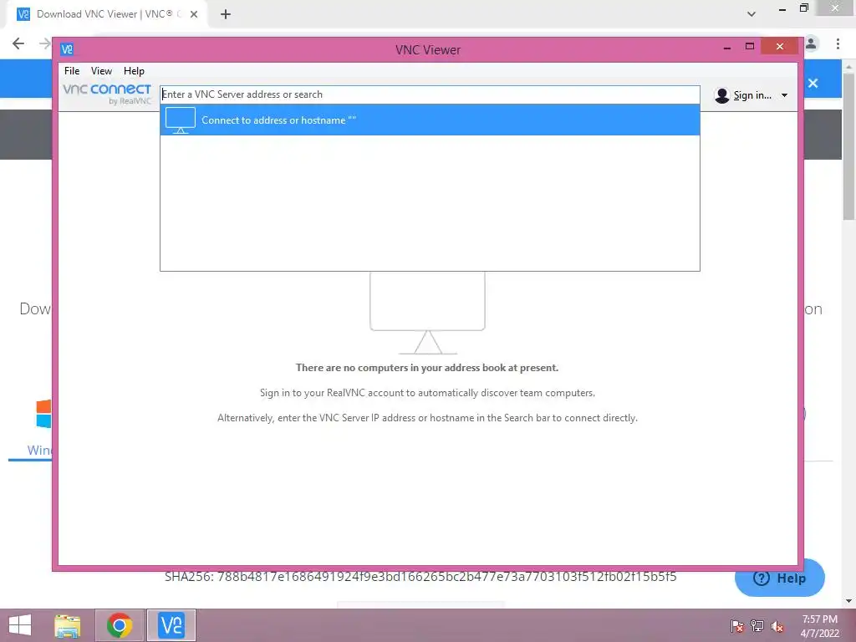Click monitor icon in the connect suggestion

pos(181,120)
